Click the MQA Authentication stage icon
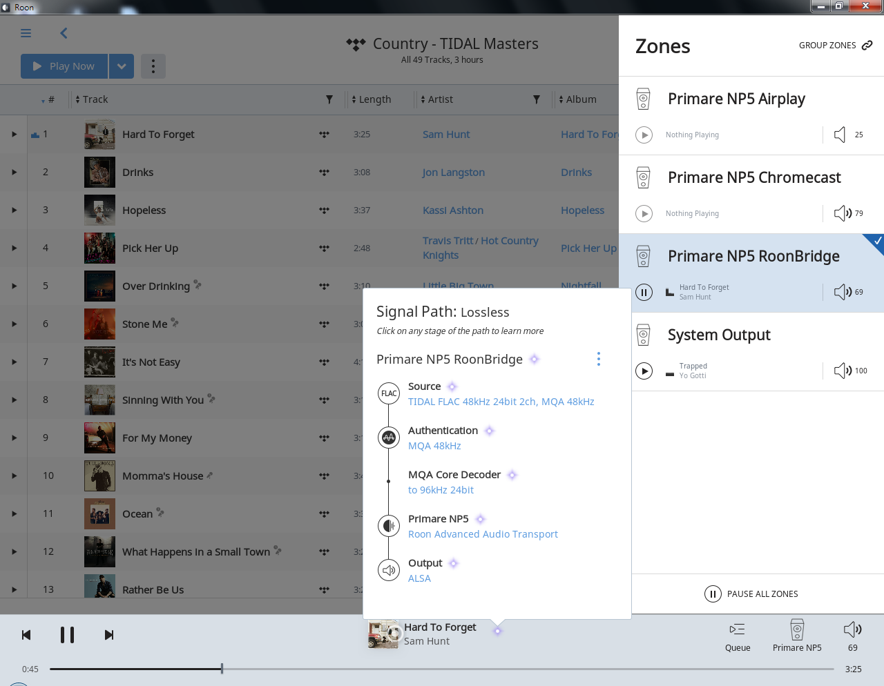The image size is (884, 686). [x=389, y=438]
